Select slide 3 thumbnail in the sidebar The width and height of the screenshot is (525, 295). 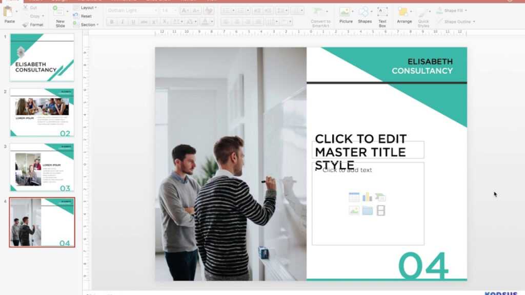tap(41, 169)
